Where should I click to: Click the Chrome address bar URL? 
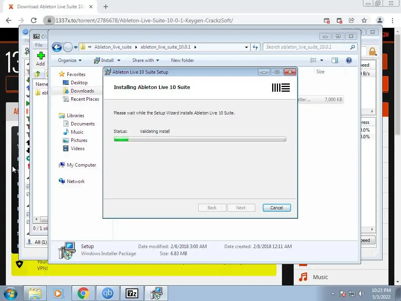click(144, 20)
